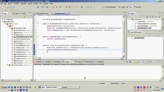Viewport: 164px width, 92px height.
Task: Expand the Fallbeispiel project node
Action: click(x=2, y=19)
